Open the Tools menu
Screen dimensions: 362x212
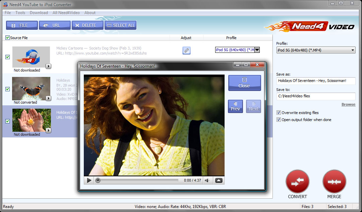tap(20, 13)
